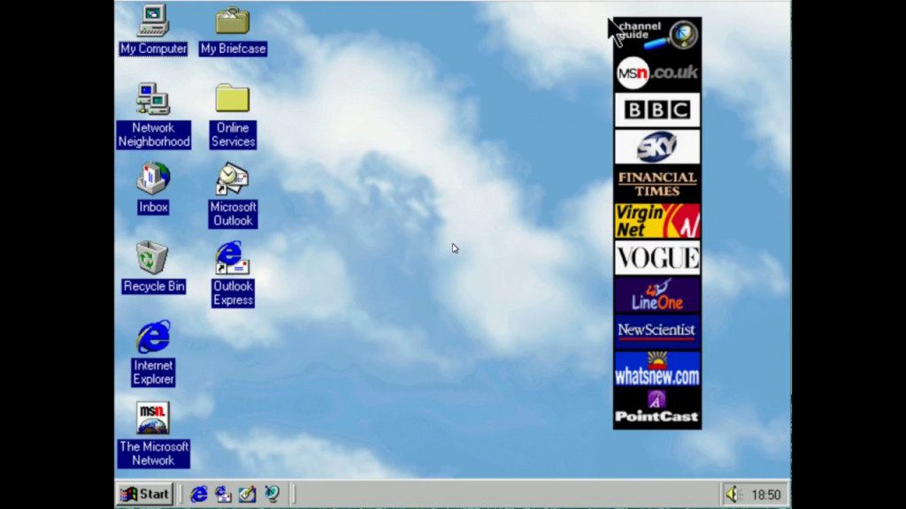906x509 pixels.
Task: Open the Sky channel
Action: click(x=657, y=147)
